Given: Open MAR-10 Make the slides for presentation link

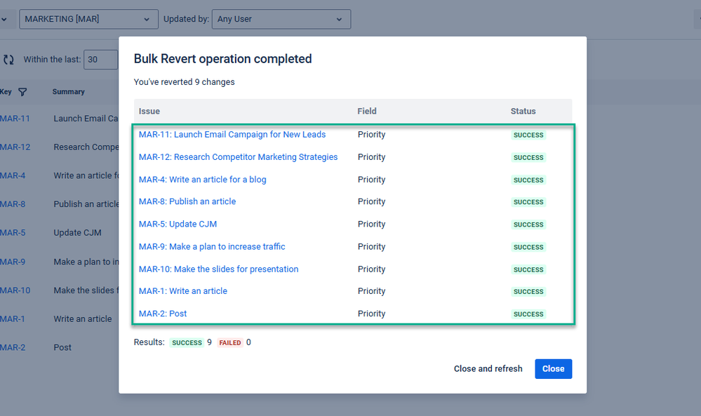Looking at the screenshot, I should tap(218, 269).
